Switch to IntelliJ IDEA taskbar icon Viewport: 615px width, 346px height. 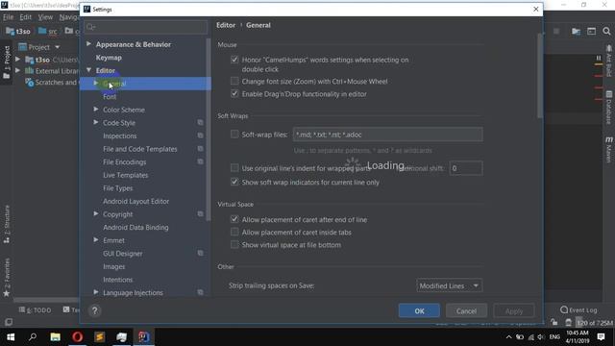[x=143, y=337]
